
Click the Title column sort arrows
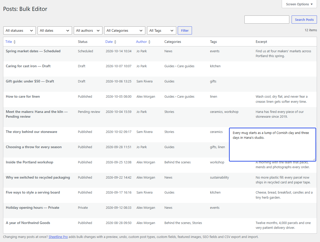(x=14, y=42)
